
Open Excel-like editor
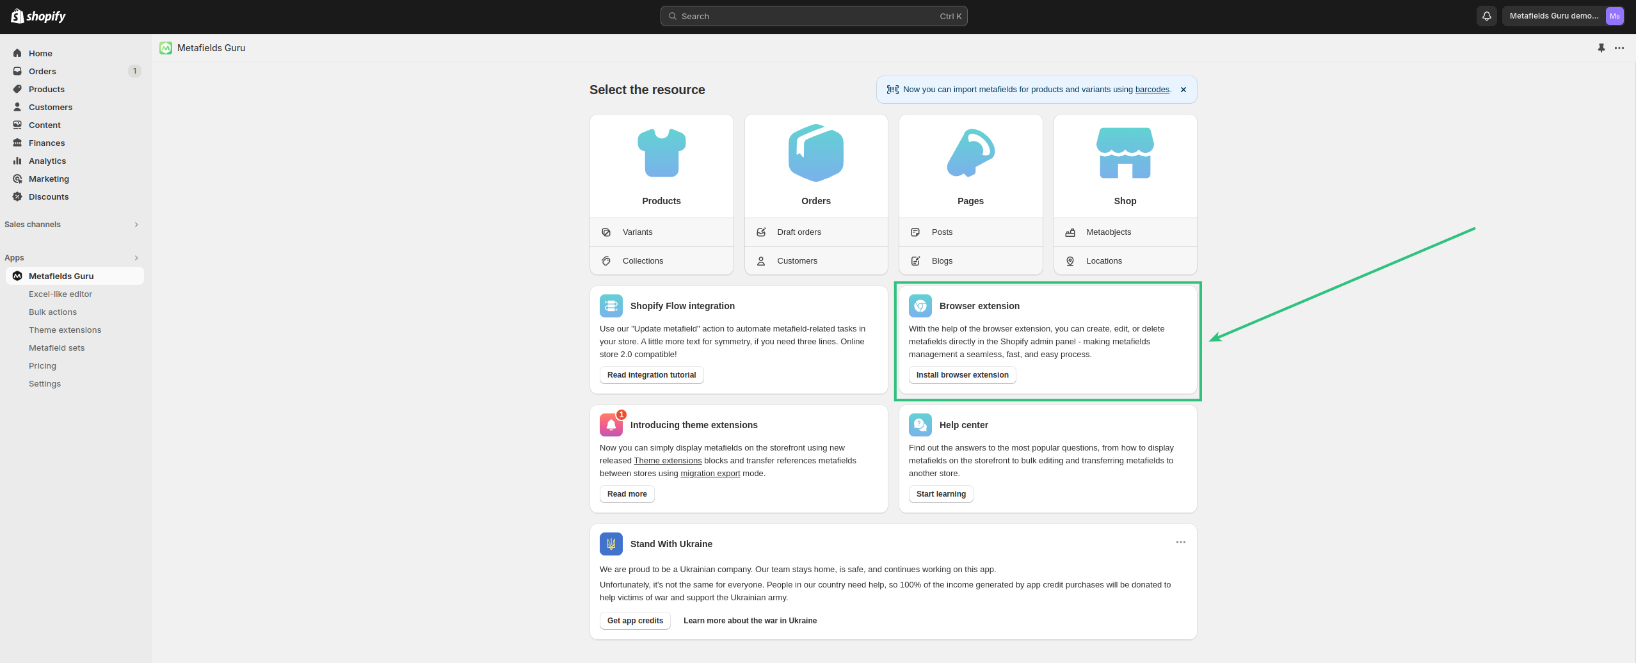[60, 294]
